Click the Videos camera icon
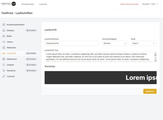The image size is (163, 120). [4, 42]
